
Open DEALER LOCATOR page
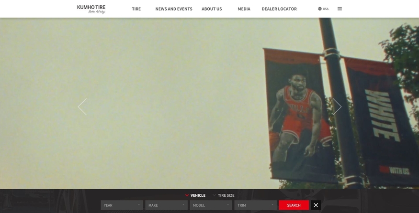(x=279, y=9)
